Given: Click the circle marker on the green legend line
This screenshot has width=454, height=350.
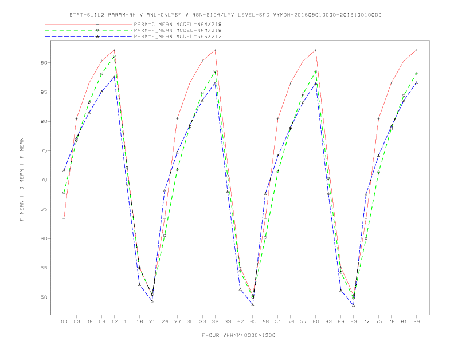Looking at the screenshot, I should coord(97,30).
